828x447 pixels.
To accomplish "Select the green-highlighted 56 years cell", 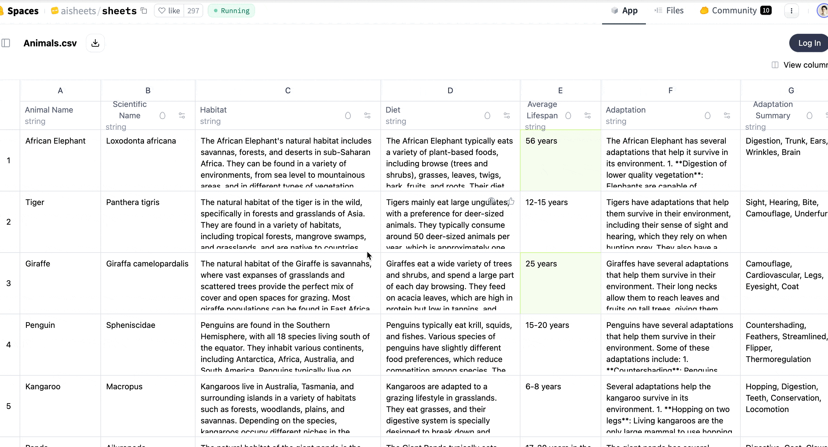I will click(x=560, y=160).
